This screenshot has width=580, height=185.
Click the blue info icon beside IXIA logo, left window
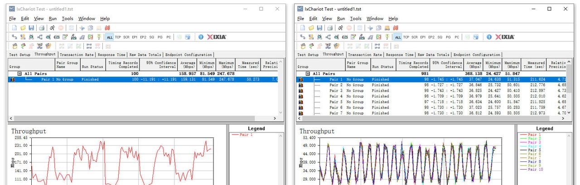(201, 37)
